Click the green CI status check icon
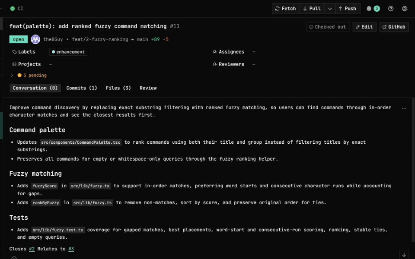This screenshot has width=415, height=259. point(13,9)
